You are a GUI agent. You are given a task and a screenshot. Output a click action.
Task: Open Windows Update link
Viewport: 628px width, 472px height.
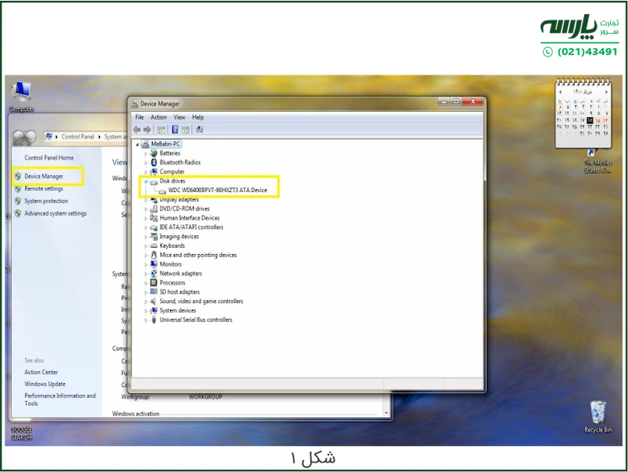coord(45,384)
